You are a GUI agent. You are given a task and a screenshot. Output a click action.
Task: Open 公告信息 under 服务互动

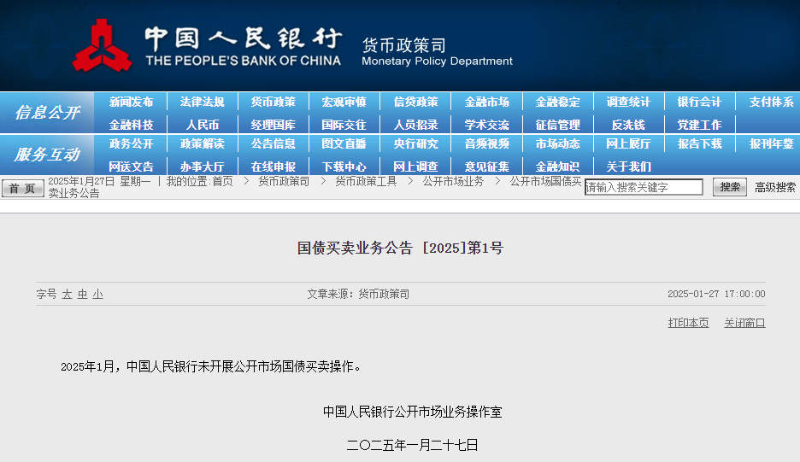click(273, 143)
